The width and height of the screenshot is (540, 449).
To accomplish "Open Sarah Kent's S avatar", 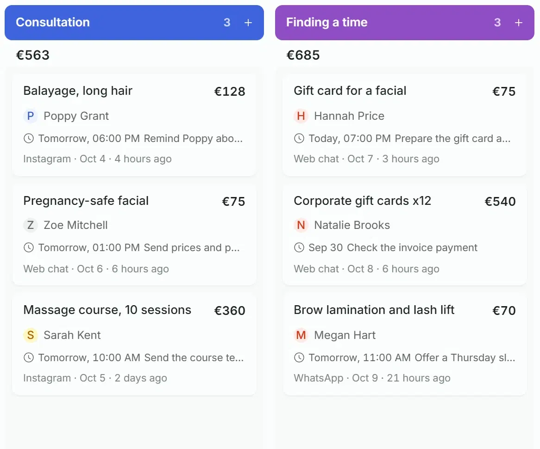I will point(30,335).
